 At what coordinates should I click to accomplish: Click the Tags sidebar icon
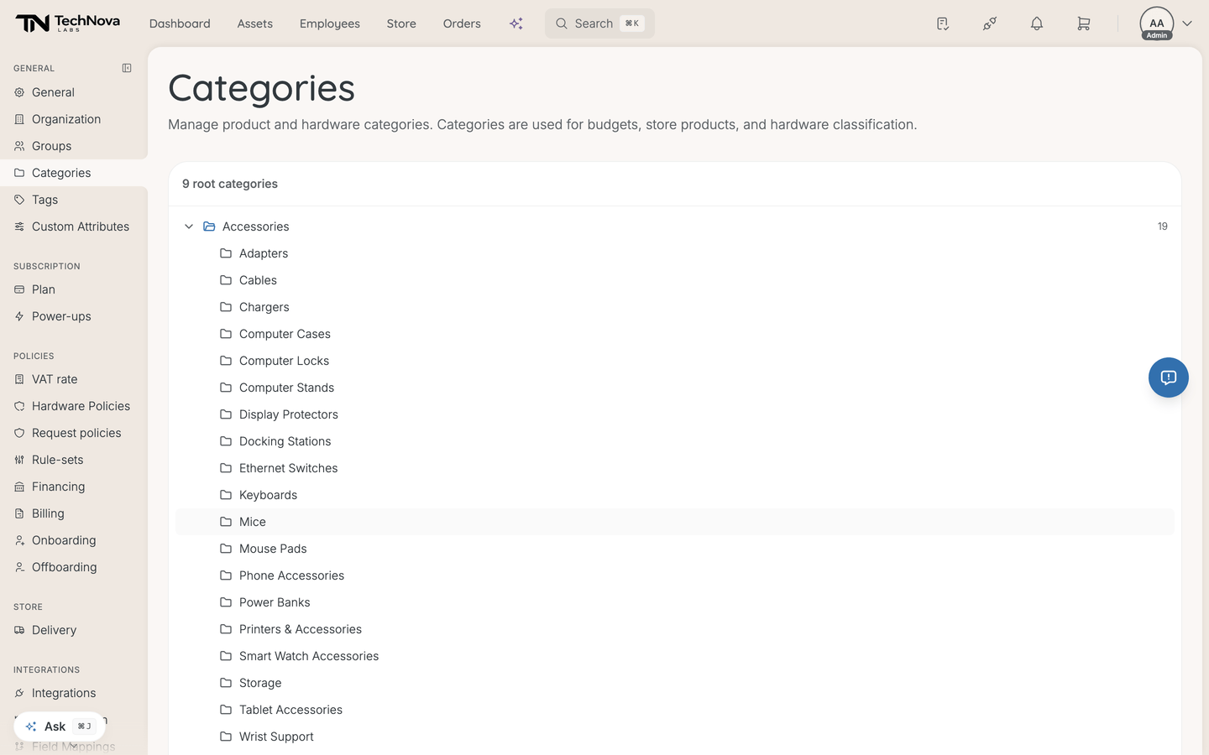[x=19, y=200]
